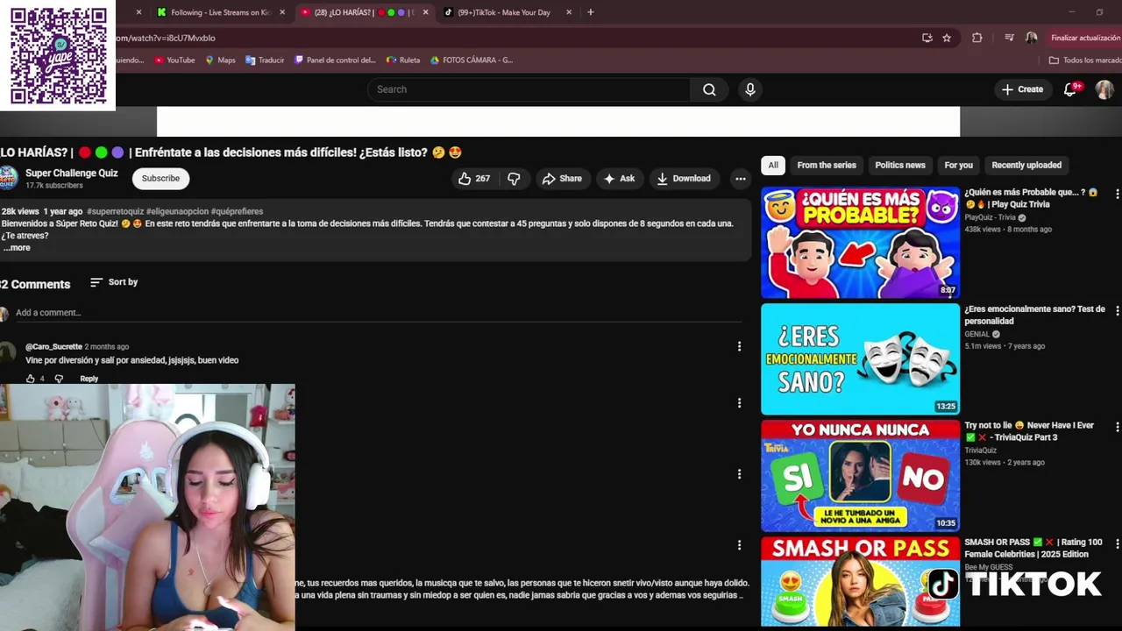Select Recently uploaded chip
Viewport: 1122px width, 631px height.
pyautogui.click(x=1026, y=165)
